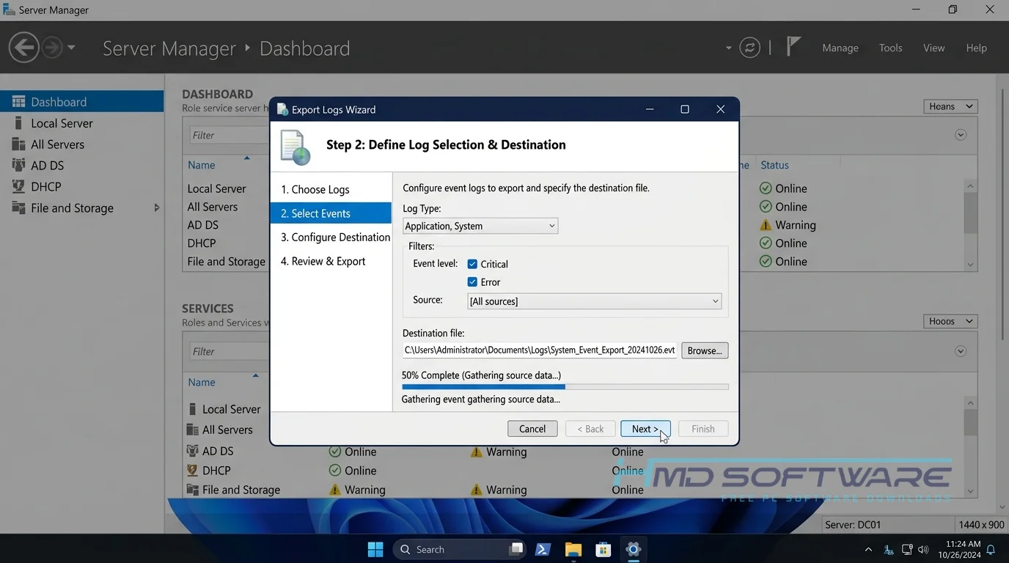Click the File and Storage icon in sidebar

click(18, 208)
